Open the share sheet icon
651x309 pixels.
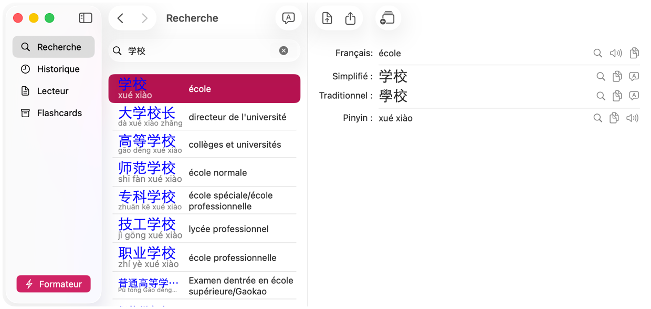(x=350, y=18)
